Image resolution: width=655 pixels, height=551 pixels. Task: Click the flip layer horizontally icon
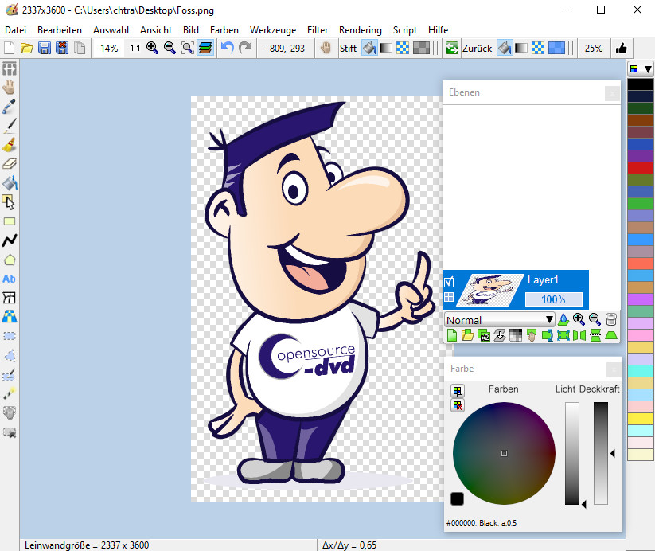click(x=579, y=336)
